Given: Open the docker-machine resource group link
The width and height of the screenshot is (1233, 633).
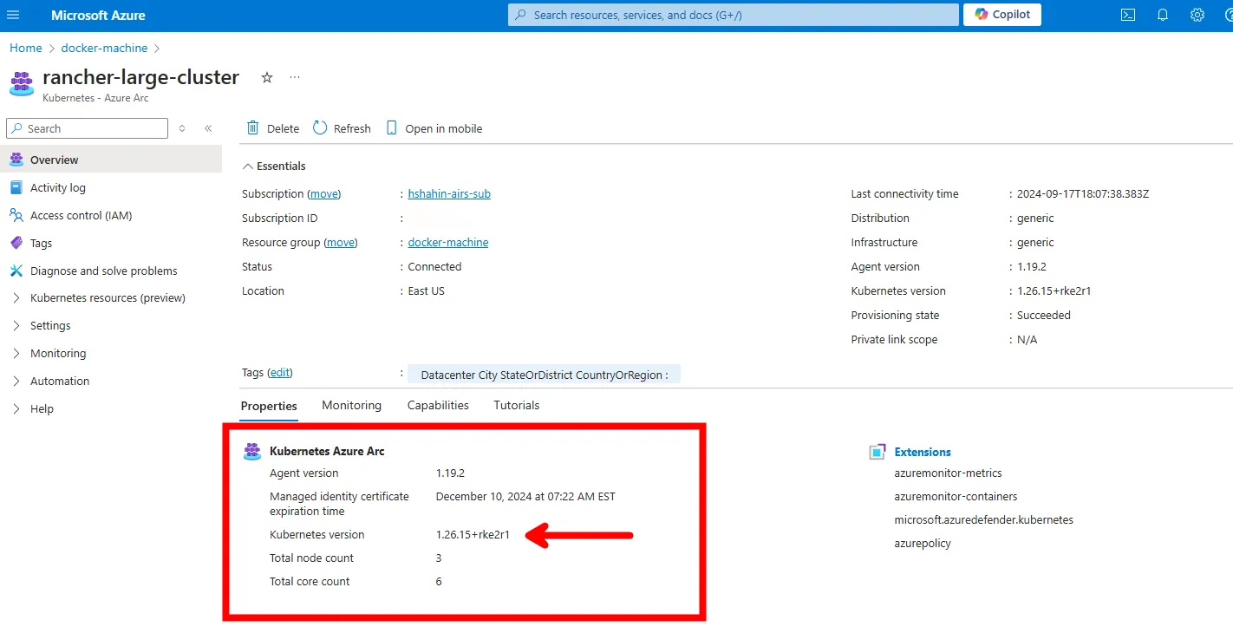Looking at the screenshot, I should pos(447,243).
